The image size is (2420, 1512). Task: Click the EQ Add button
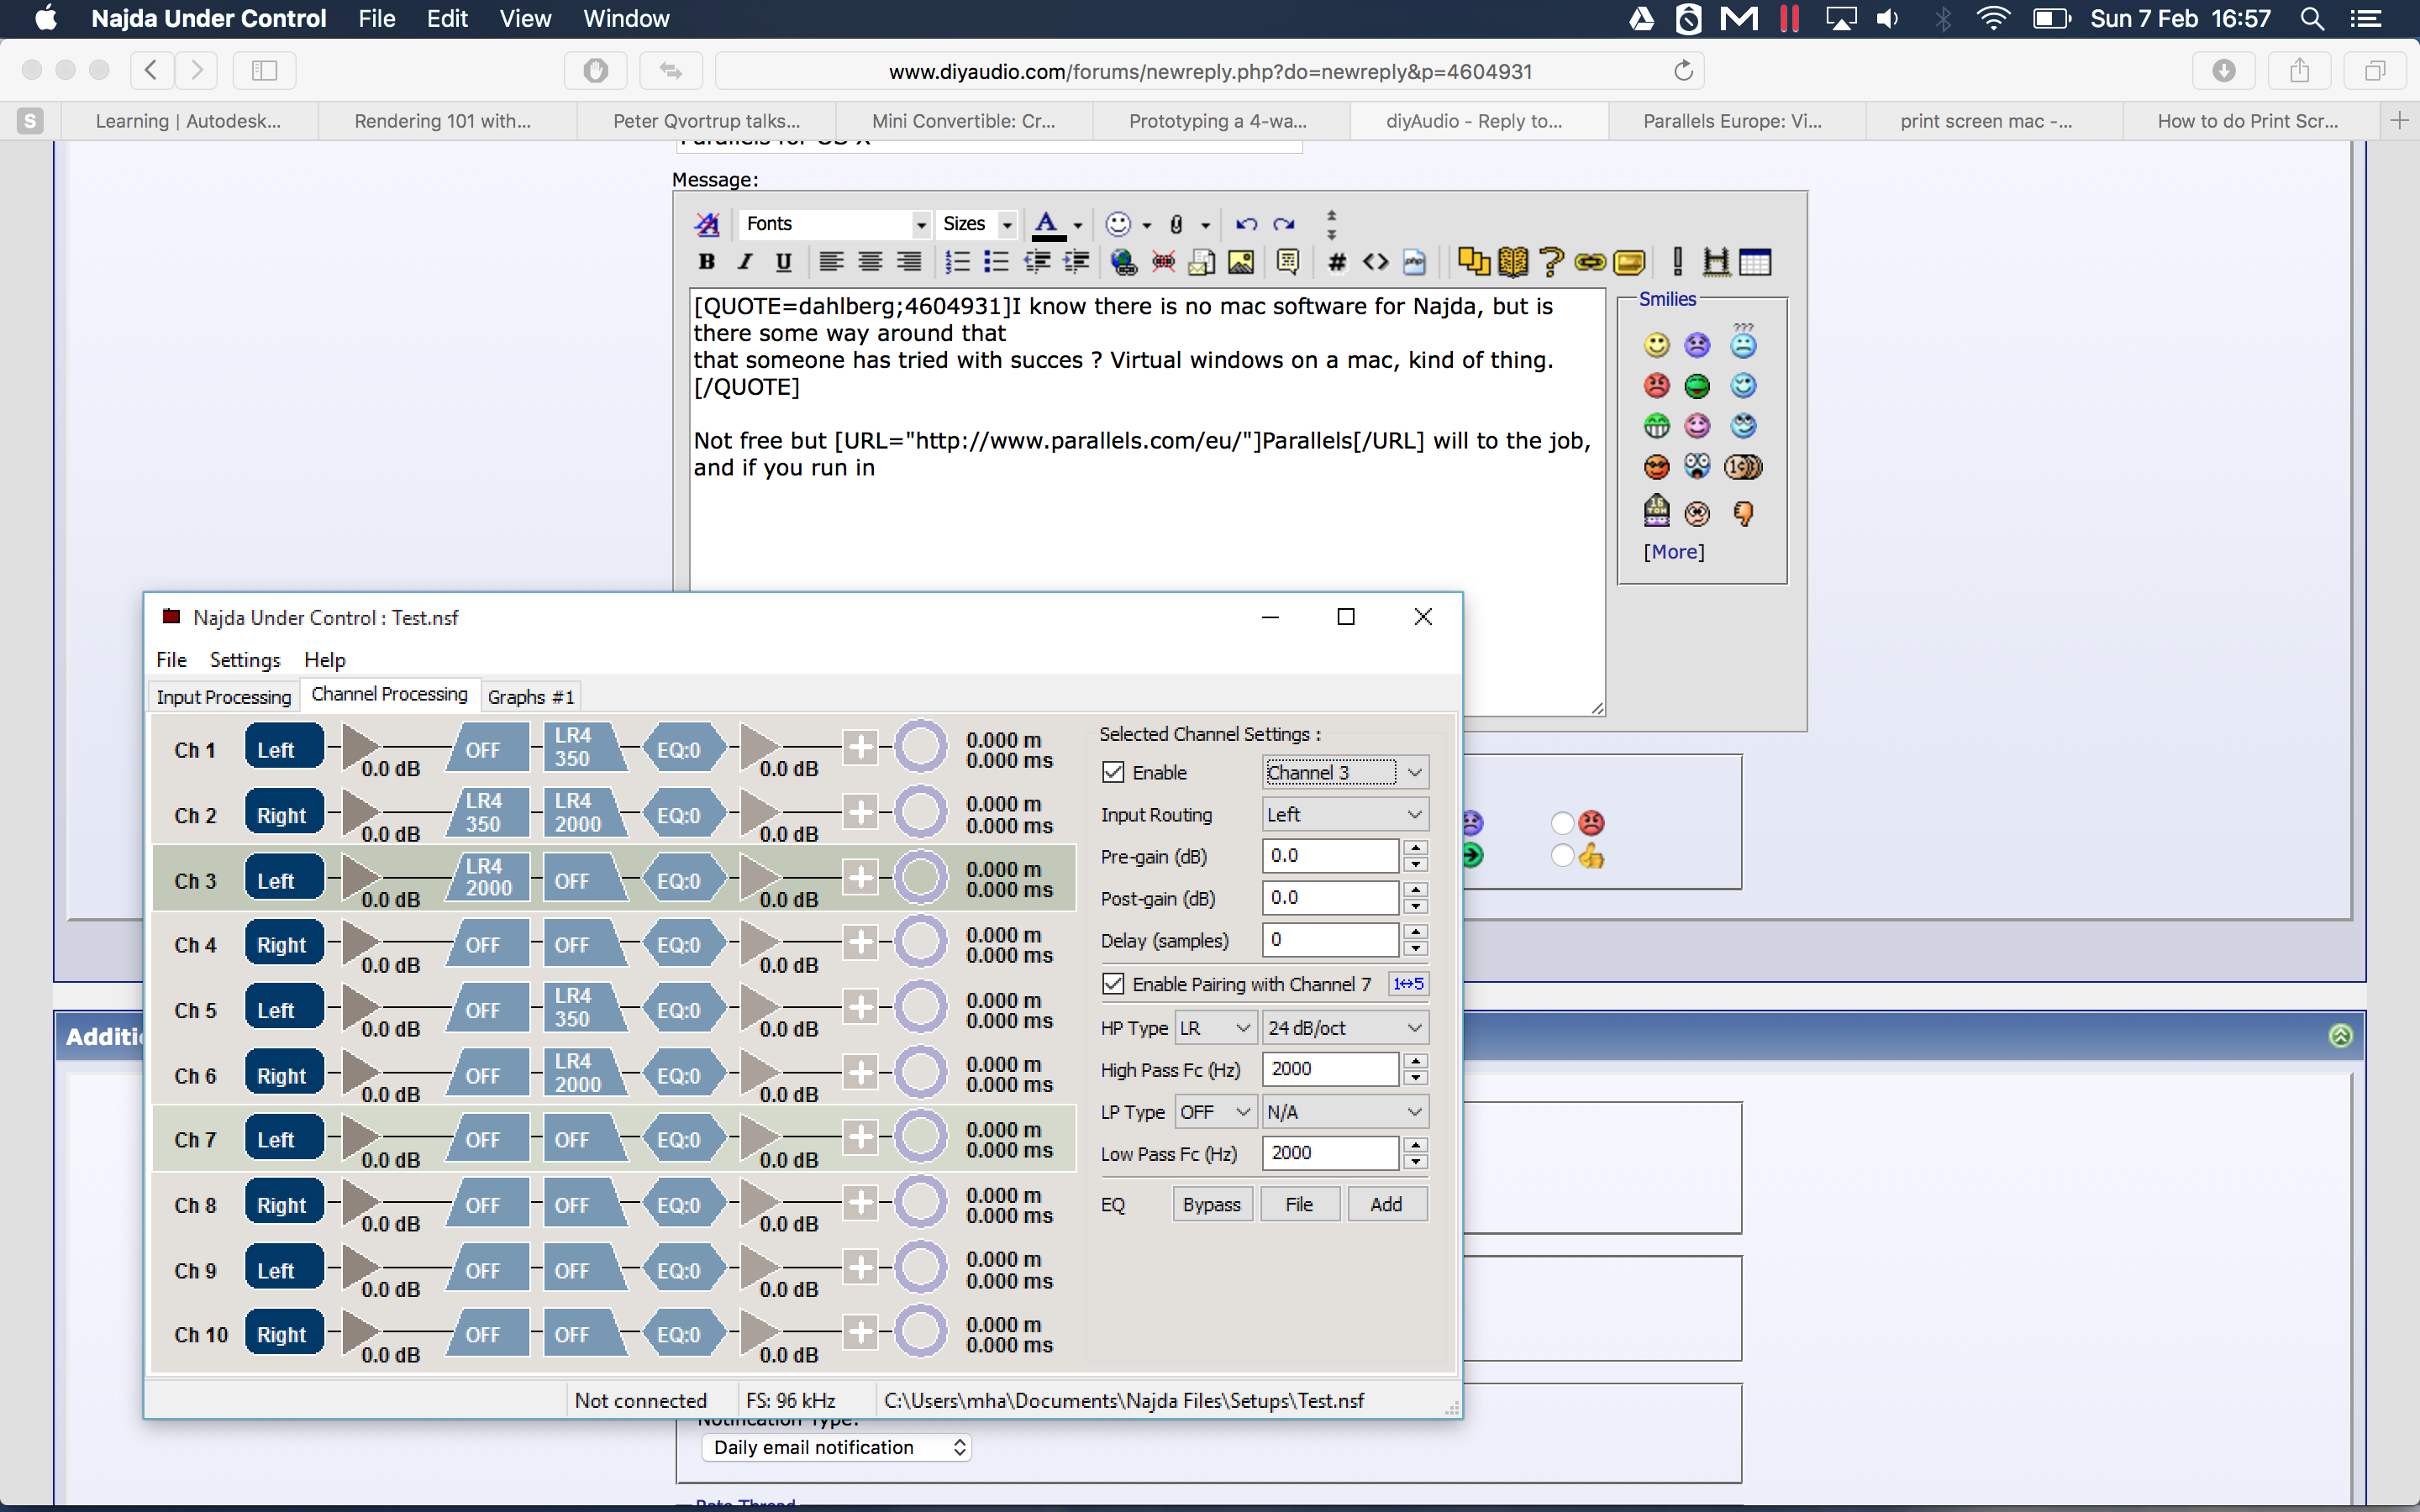(x=1386, y=1204)
